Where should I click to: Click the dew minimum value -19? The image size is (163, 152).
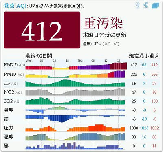coord(144,119)
